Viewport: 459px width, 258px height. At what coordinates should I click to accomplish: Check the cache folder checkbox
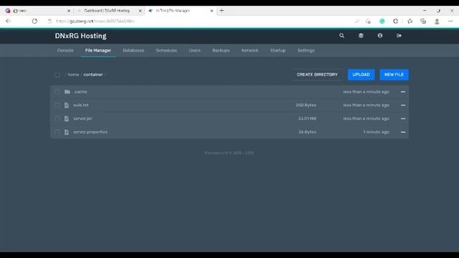click(57, 92)
